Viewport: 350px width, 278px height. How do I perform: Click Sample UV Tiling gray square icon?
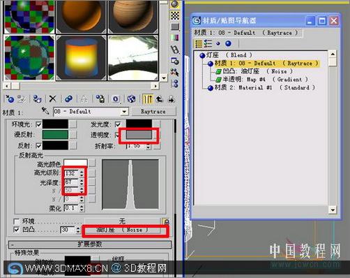coord(175,27)
